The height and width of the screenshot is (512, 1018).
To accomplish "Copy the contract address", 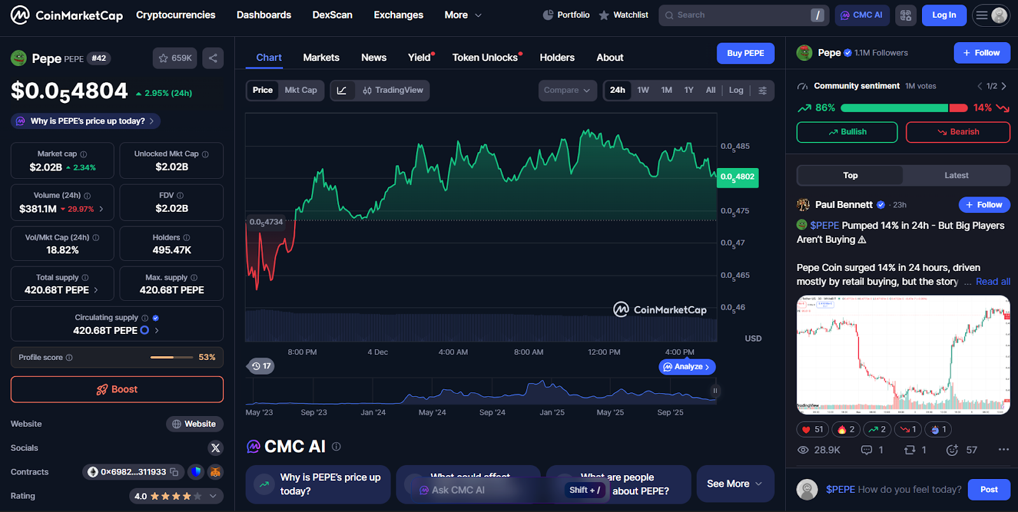I will (x=174, y=472).
